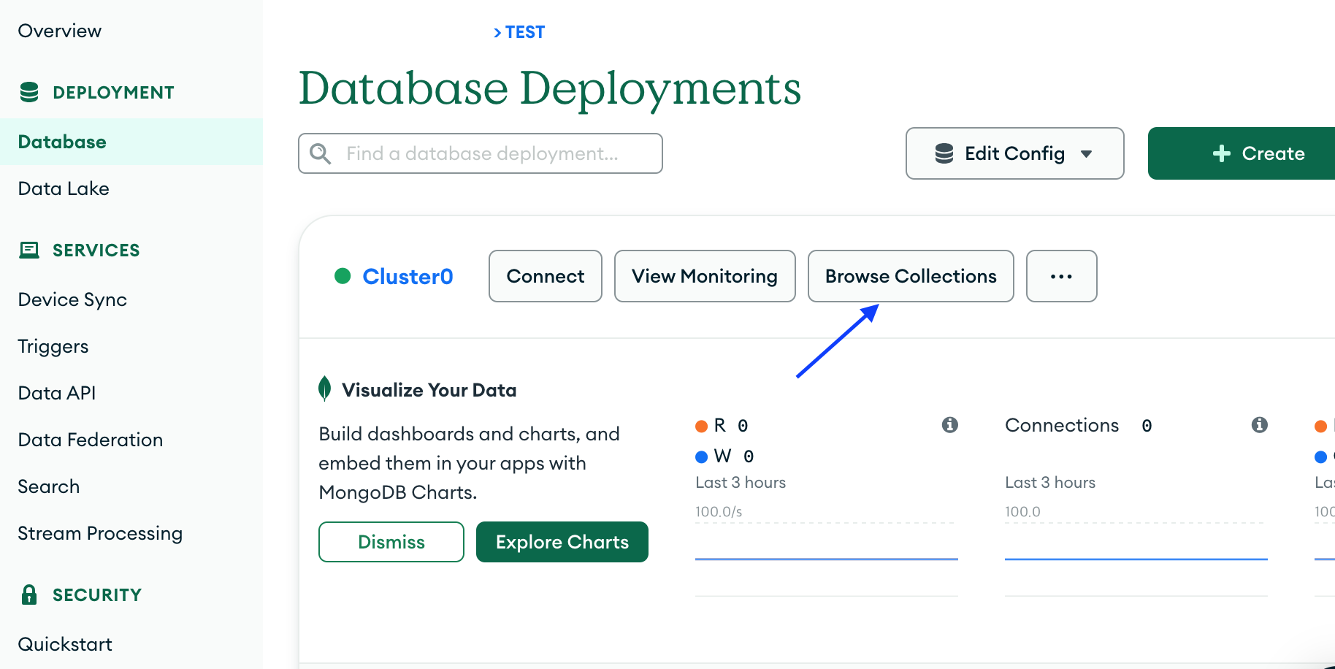
Task: Focus the Find a database deployment field
Action: point(481,153)
